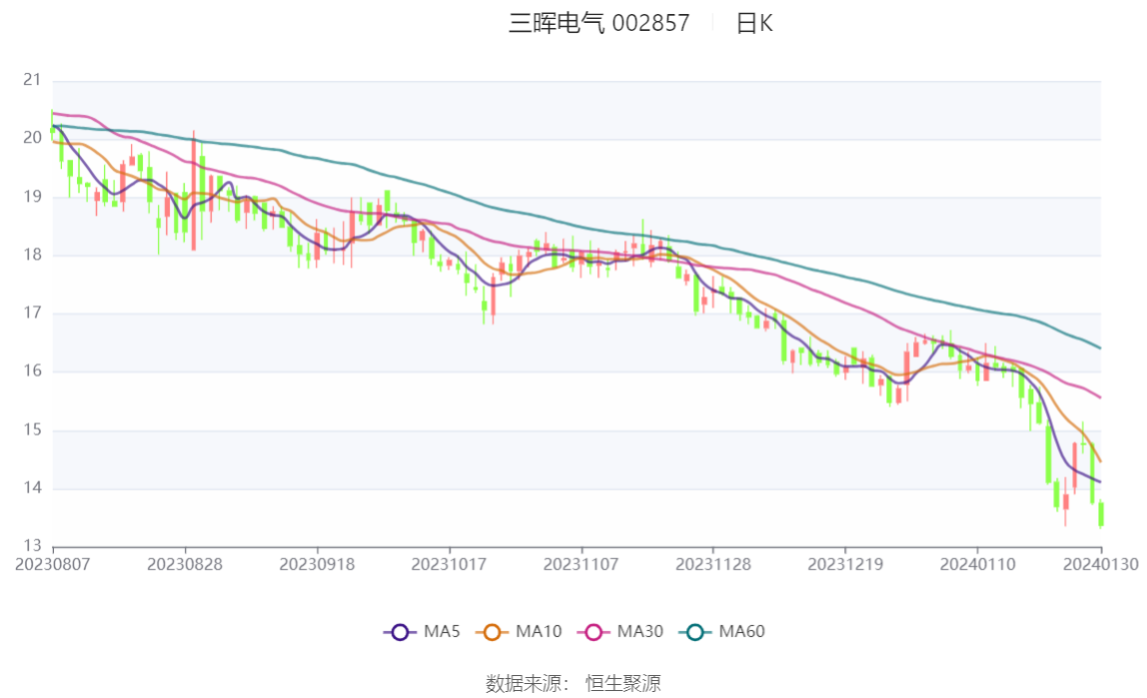
Task: Click the price axis value 19
Action: click(x=32, y=197)
